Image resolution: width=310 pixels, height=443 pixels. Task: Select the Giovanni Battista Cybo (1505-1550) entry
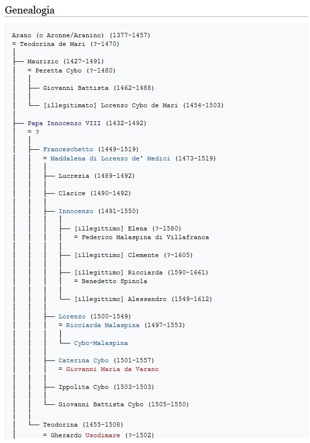click(124, 404)
